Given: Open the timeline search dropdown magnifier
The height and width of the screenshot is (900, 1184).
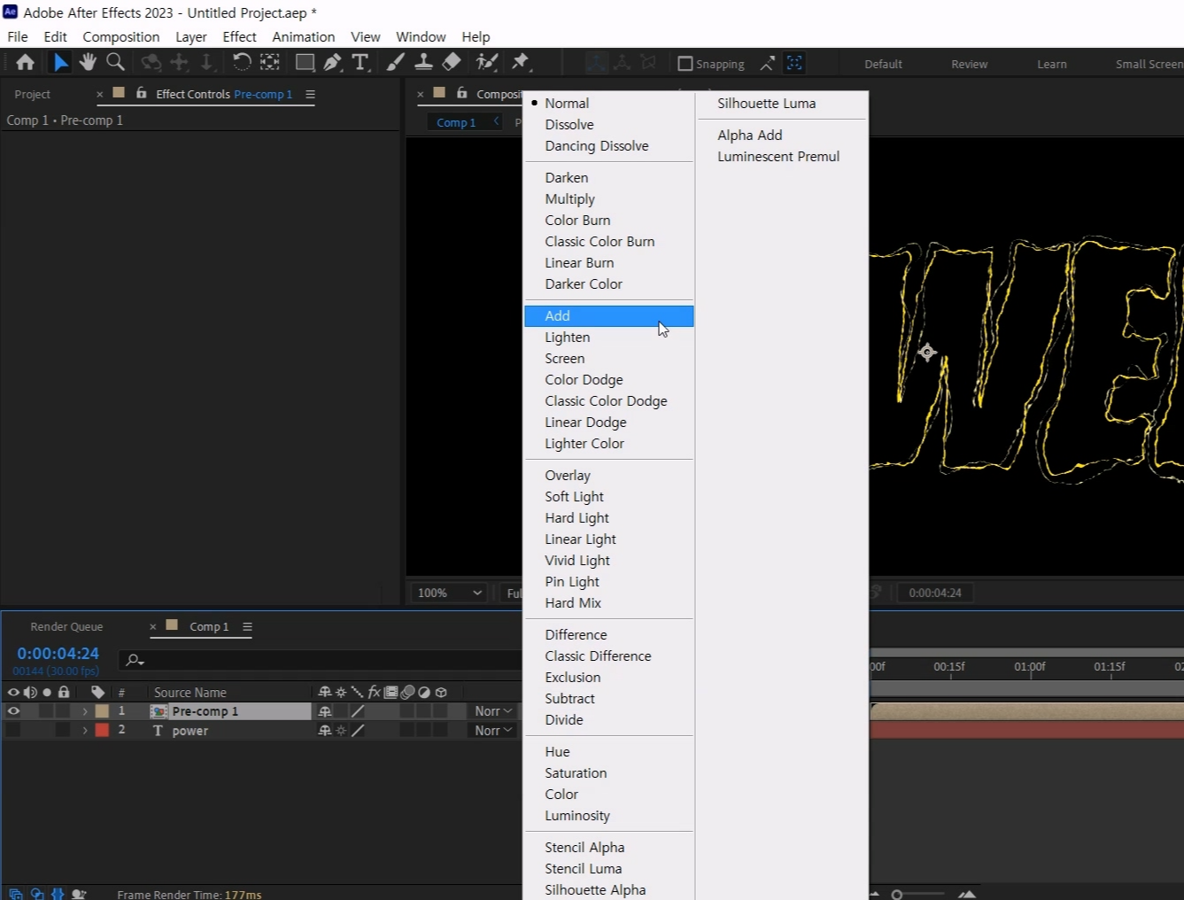Looking at the screenshot, I should point(135,659).
